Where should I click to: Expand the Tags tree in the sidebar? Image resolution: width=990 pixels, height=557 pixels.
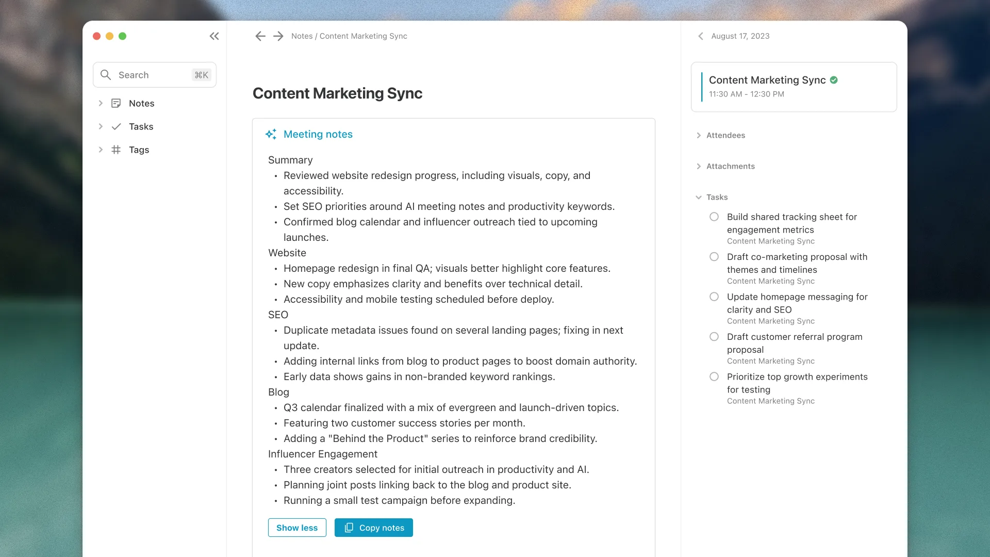click(101, 150)
